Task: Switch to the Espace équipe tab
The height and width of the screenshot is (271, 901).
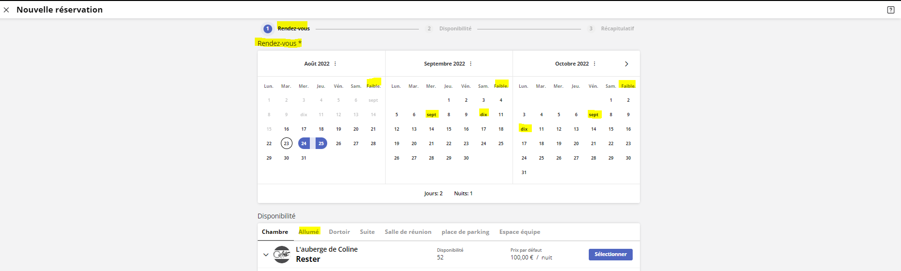Action: [520, 232]
